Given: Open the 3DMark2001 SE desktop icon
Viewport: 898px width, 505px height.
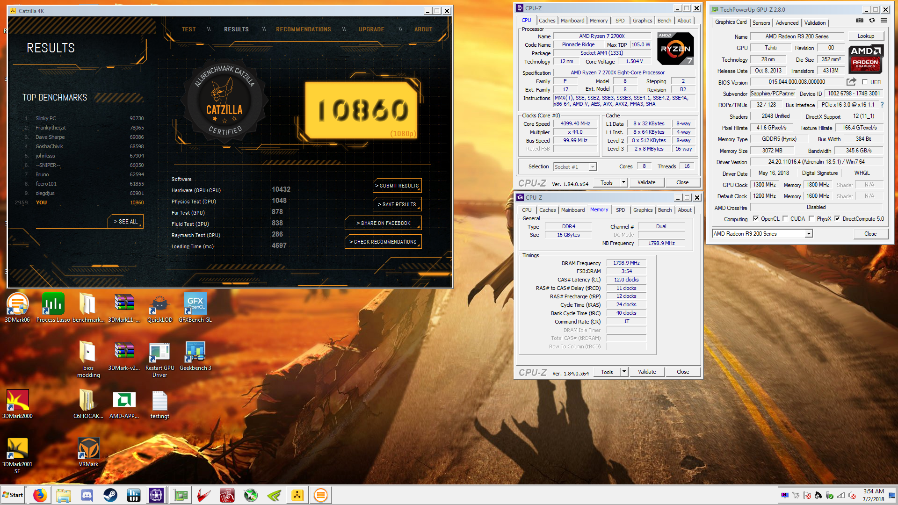Looking at the screenshot, I should (17, 455).
